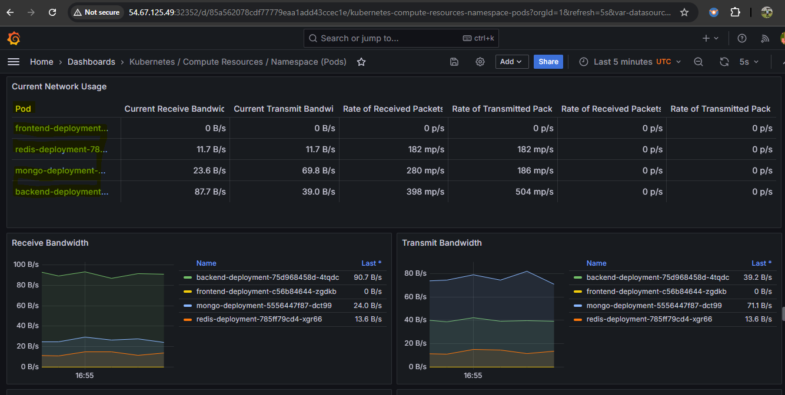Expand the 5s refresh interval dropdown

[749, 62]
